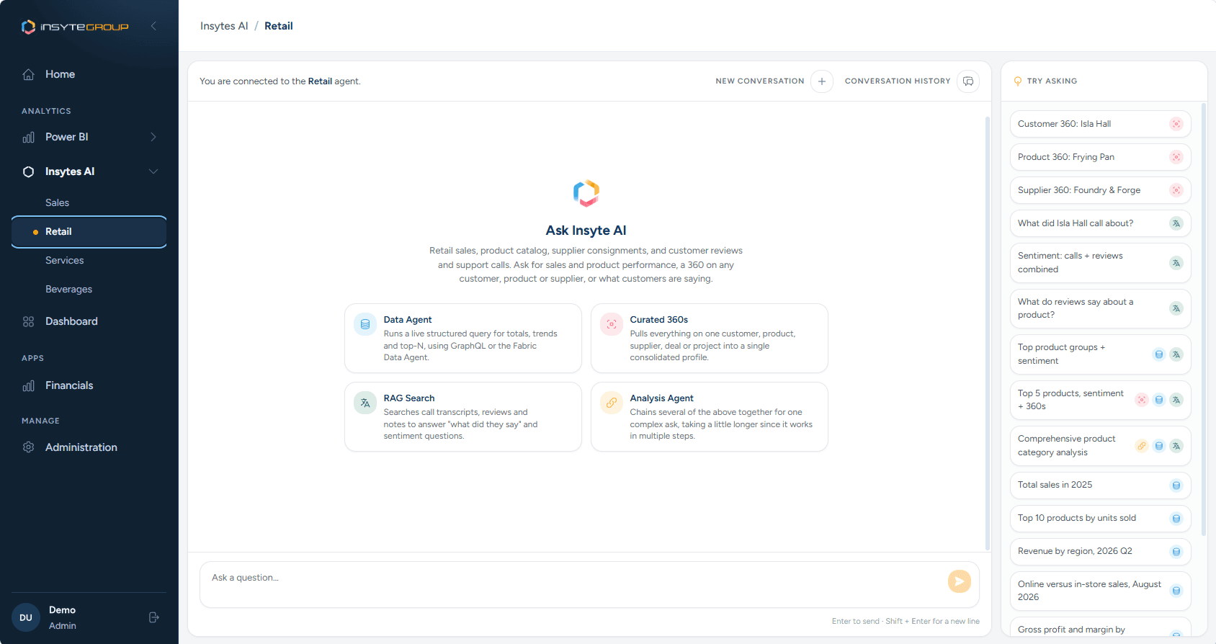Click the send arrow button

(x=960, y=581)
